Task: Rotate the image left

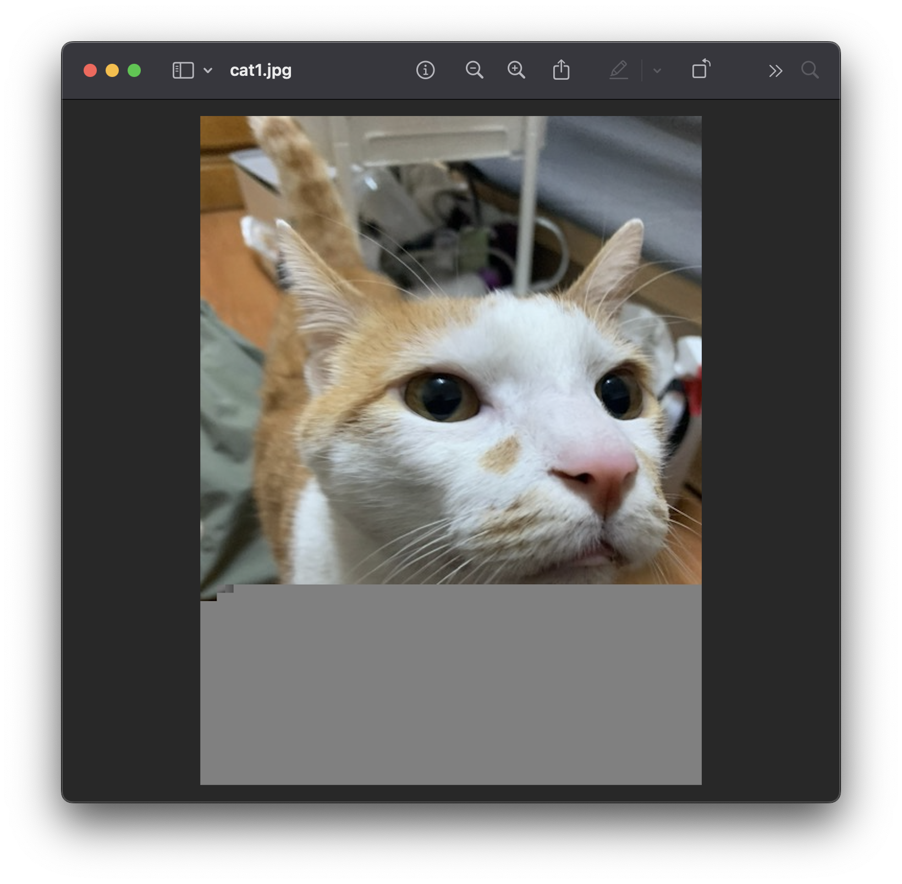Action: point(701,70)
